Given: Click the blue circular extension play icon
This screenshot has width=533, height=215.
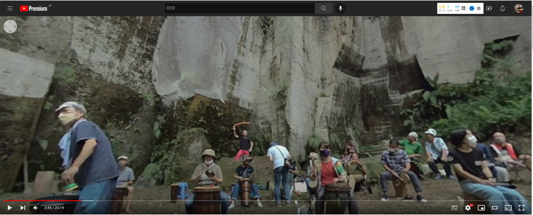Looking at the screenshot, I should (x=472, y=8).
